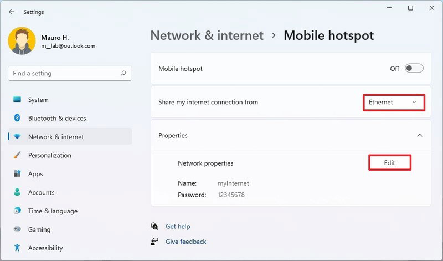This screenshot has height=261, width=443.
Task: Select the Personalization paintbrush icon
Action: [x=17, y=155]
